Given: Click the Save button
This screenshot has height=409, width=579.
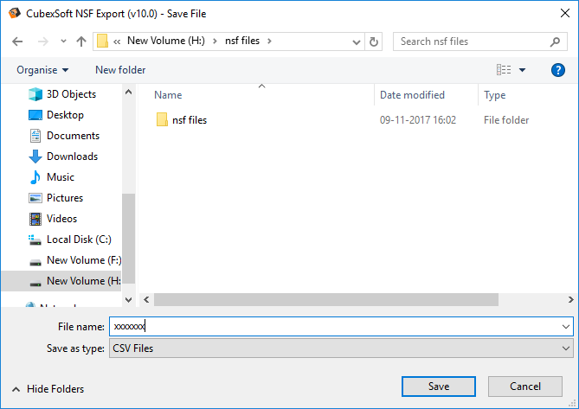Looking at the screenshot, I should click(x=438, y=386).
